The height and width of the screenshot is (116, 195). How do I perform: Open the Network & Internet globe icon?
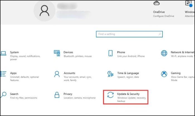pyautogui.click(x=164, y=53)
